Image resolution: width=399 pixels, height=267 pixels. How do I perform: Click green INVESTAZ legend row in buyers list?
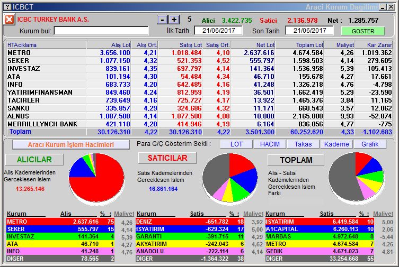click(x=60, y=236)
